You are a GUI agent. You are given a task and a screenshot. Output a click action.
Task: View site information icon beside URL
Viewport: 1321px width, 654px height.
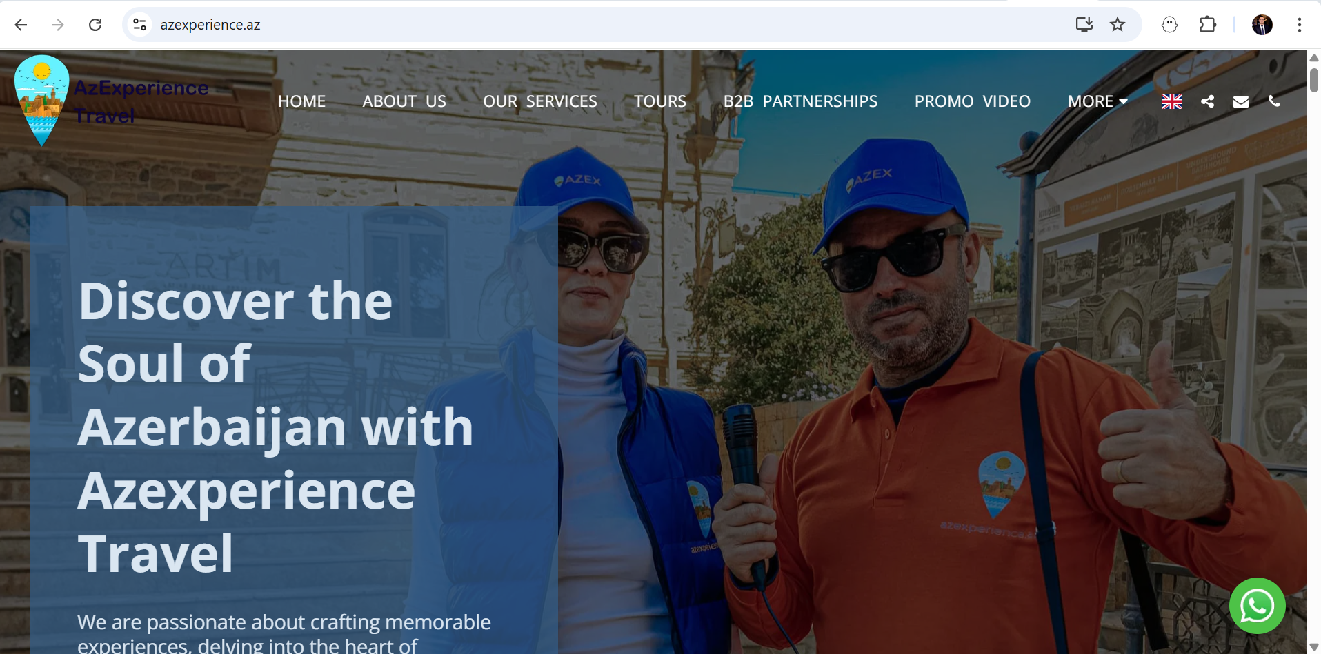coord(140,25)
